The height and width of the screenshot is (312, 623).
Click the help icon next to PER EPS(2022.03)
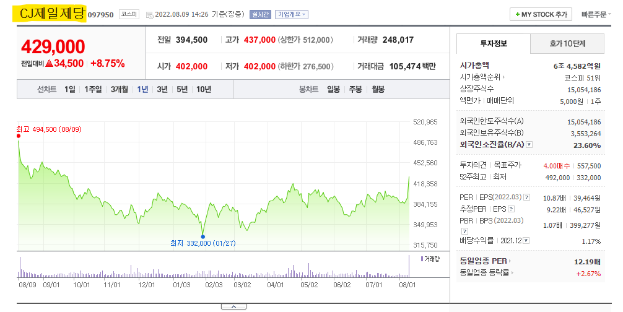[526, 197]
